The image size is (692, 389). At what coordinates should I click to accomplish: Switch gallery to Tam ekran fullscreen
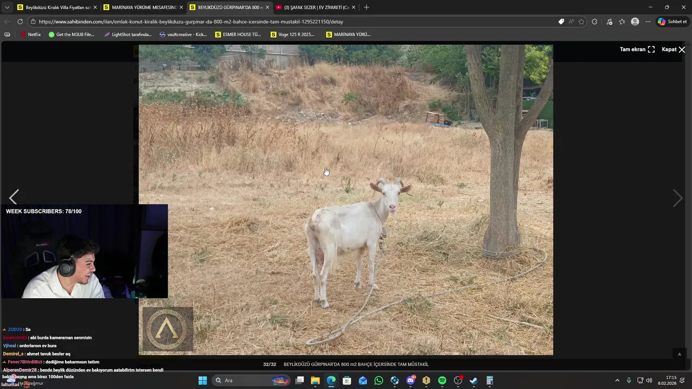(637, 49)
